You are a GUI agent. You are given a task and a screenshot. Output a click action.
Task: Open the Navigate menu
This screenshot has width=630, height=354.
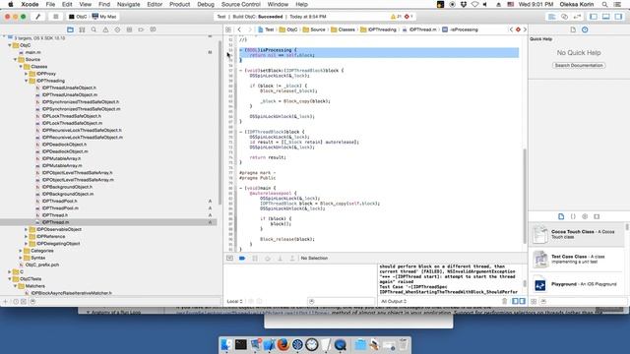click(129, 4)
